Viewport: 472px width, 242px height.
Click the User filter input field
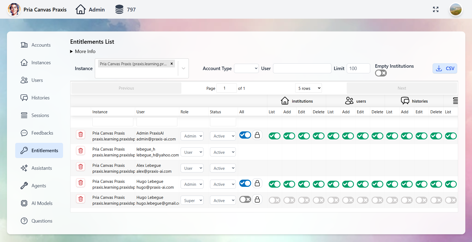[x=302, y=68]
